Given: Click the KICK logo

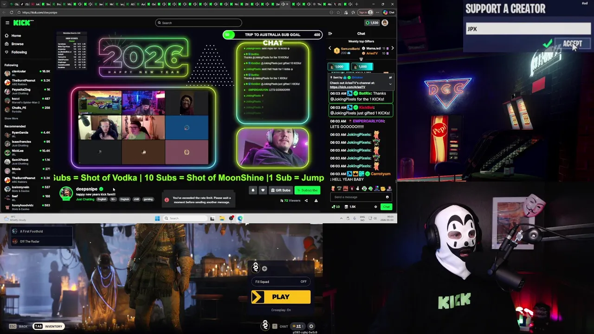Looking at the screenshot, I should [x=23, y=23].
